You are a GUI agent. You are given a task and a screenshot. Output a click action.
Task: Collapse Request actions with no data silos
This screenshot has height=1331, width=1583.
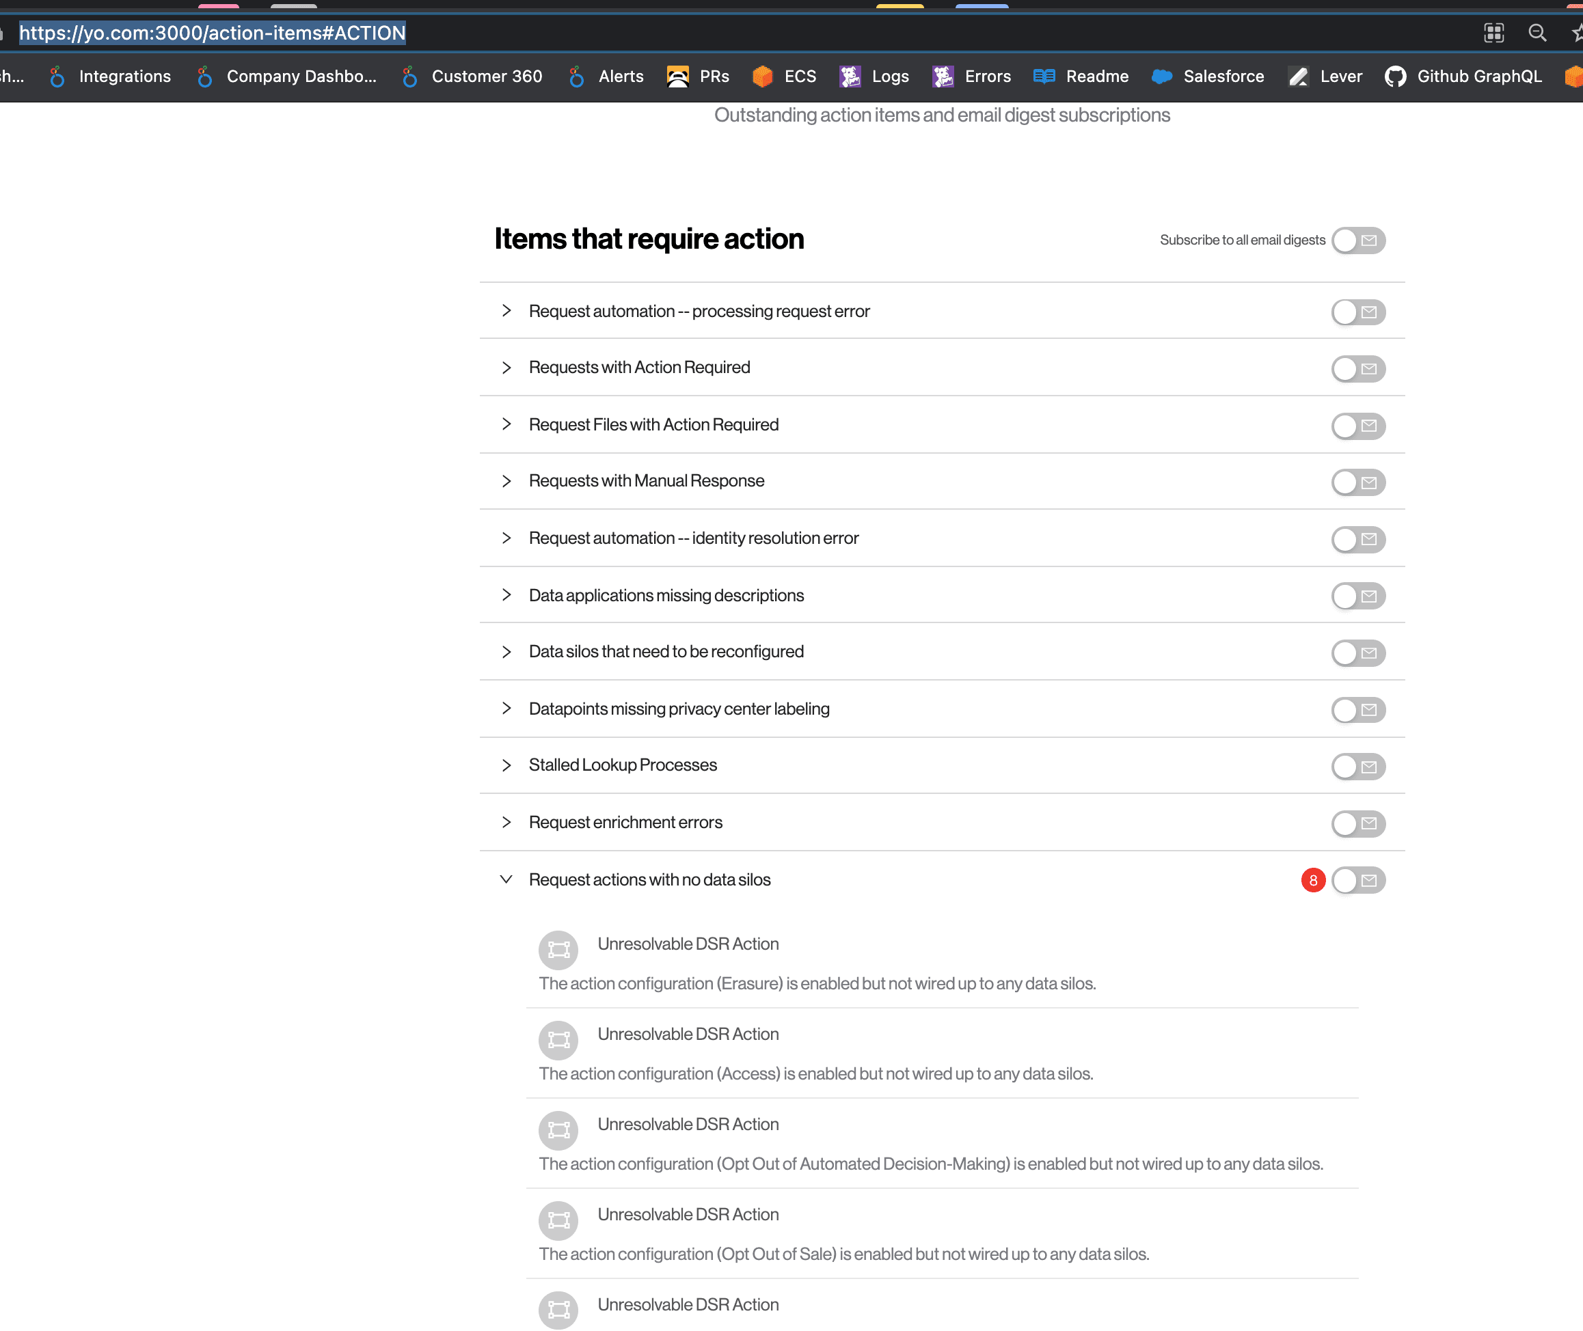506,880
